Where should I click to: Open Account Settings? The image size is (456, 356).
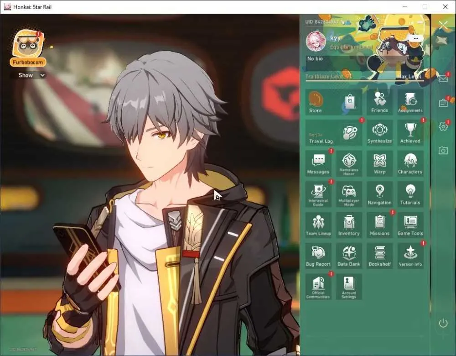pyautogui.click(x=349, y=287)
